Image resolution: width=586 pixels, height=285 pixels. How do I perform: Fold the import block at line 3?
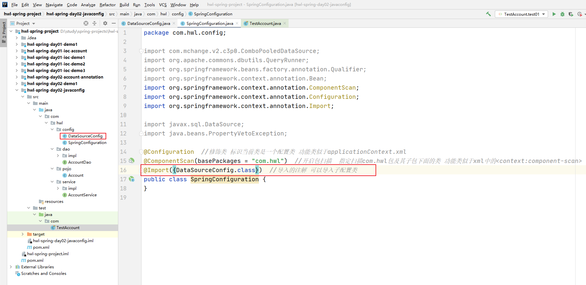[x=141, y=51]
